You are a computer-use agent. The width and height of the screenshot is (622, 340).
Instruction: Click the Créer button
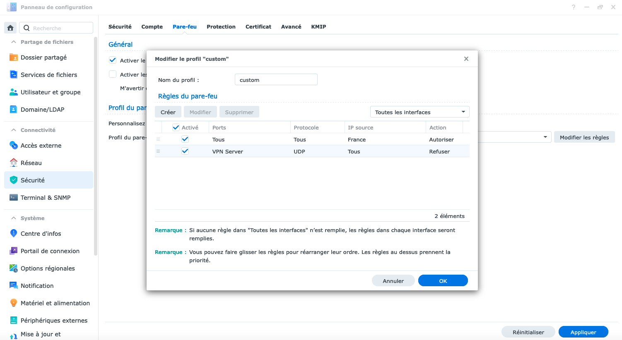pos(168,112)
